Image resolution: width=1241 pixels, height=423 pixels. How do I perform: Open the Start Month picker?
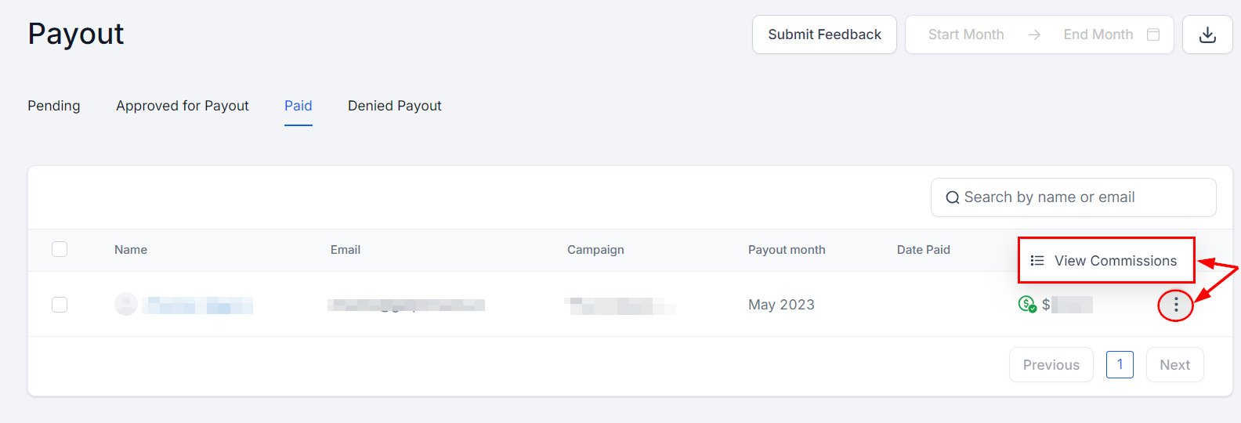[966, 34]
